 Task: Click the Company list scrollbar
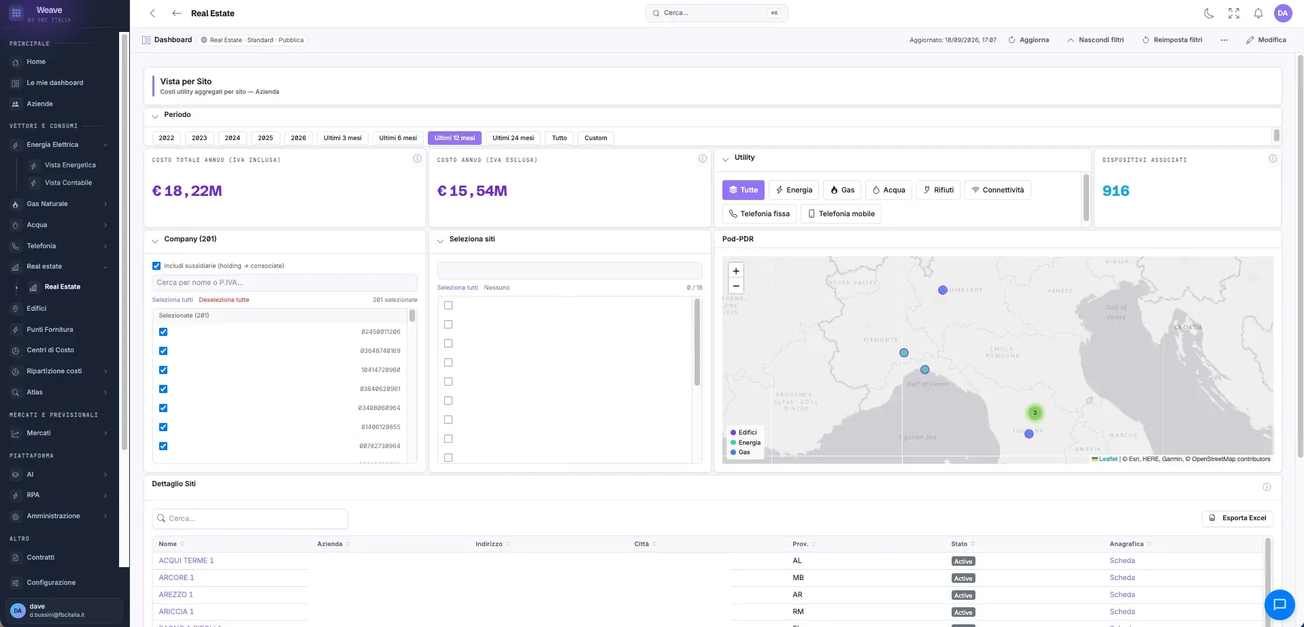[412, 316]
